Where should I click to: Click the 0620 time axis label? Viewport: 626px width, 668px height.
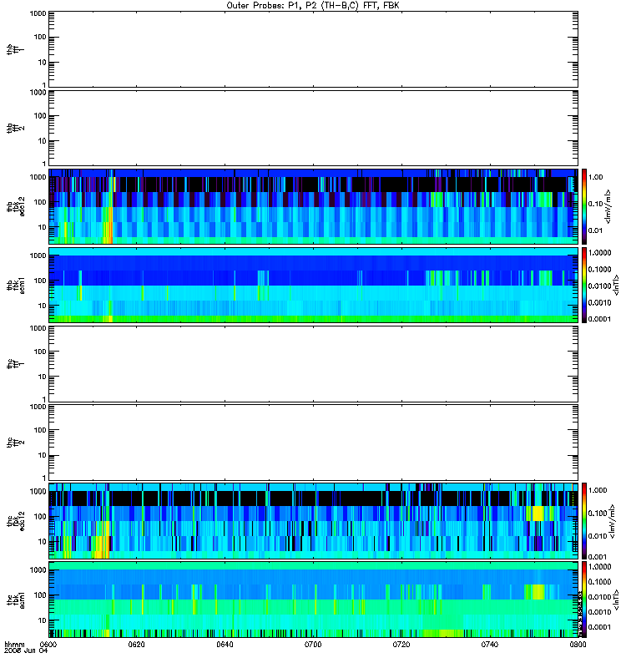click(x=136, y=644)
